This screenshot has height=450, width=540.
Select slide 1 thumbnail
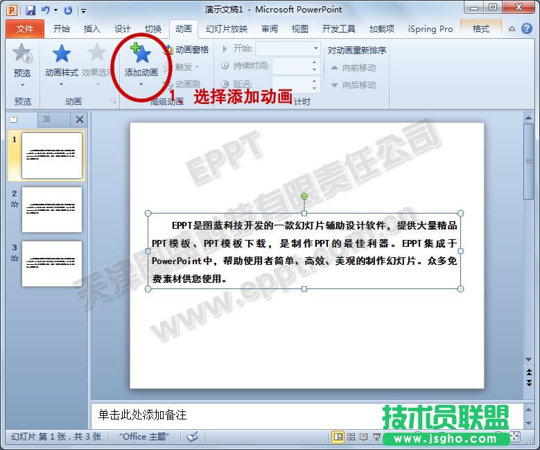pyautogui.click(x=52, y=155)
